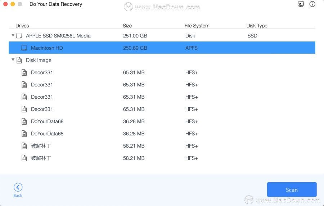Click the screen presentation icon beside info

(x=301, y=4)
